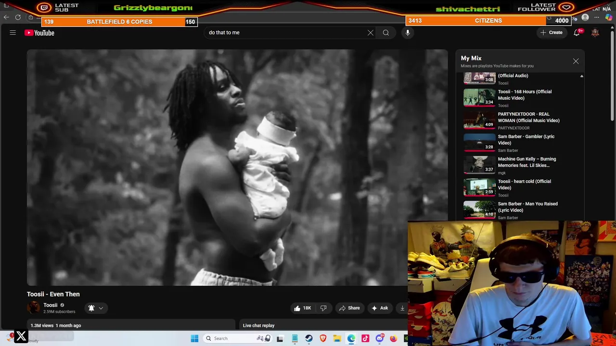Play 'Sam Barber - Gambler (Lyric Video)'
Image resolution: width=616 pixels, height=346 pixels.
coord(526,140)
